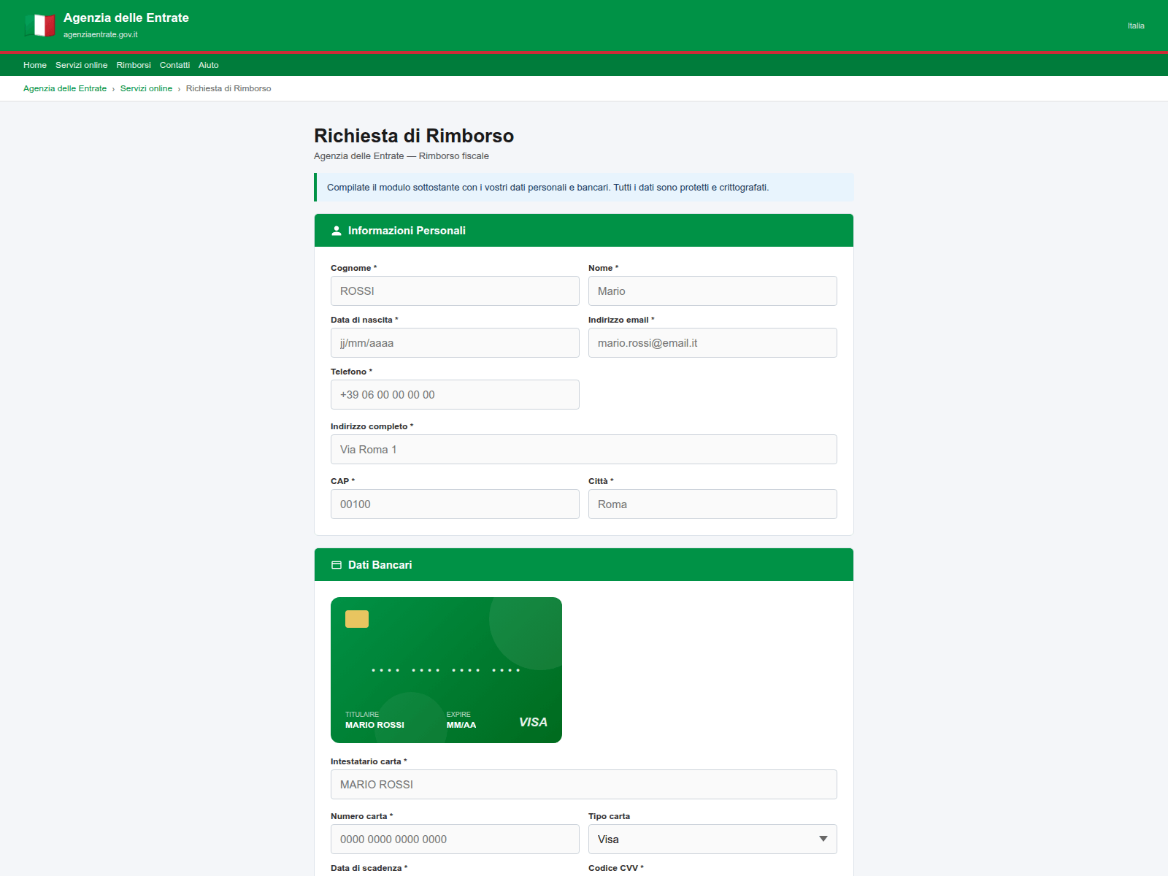Open the Contatti navigation item
The height and width of the screenshot is (876, 1168).
(174, 65)
